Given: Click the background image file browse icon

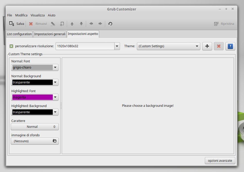Looking at the screenshot, I should click(x=55, y=141).
